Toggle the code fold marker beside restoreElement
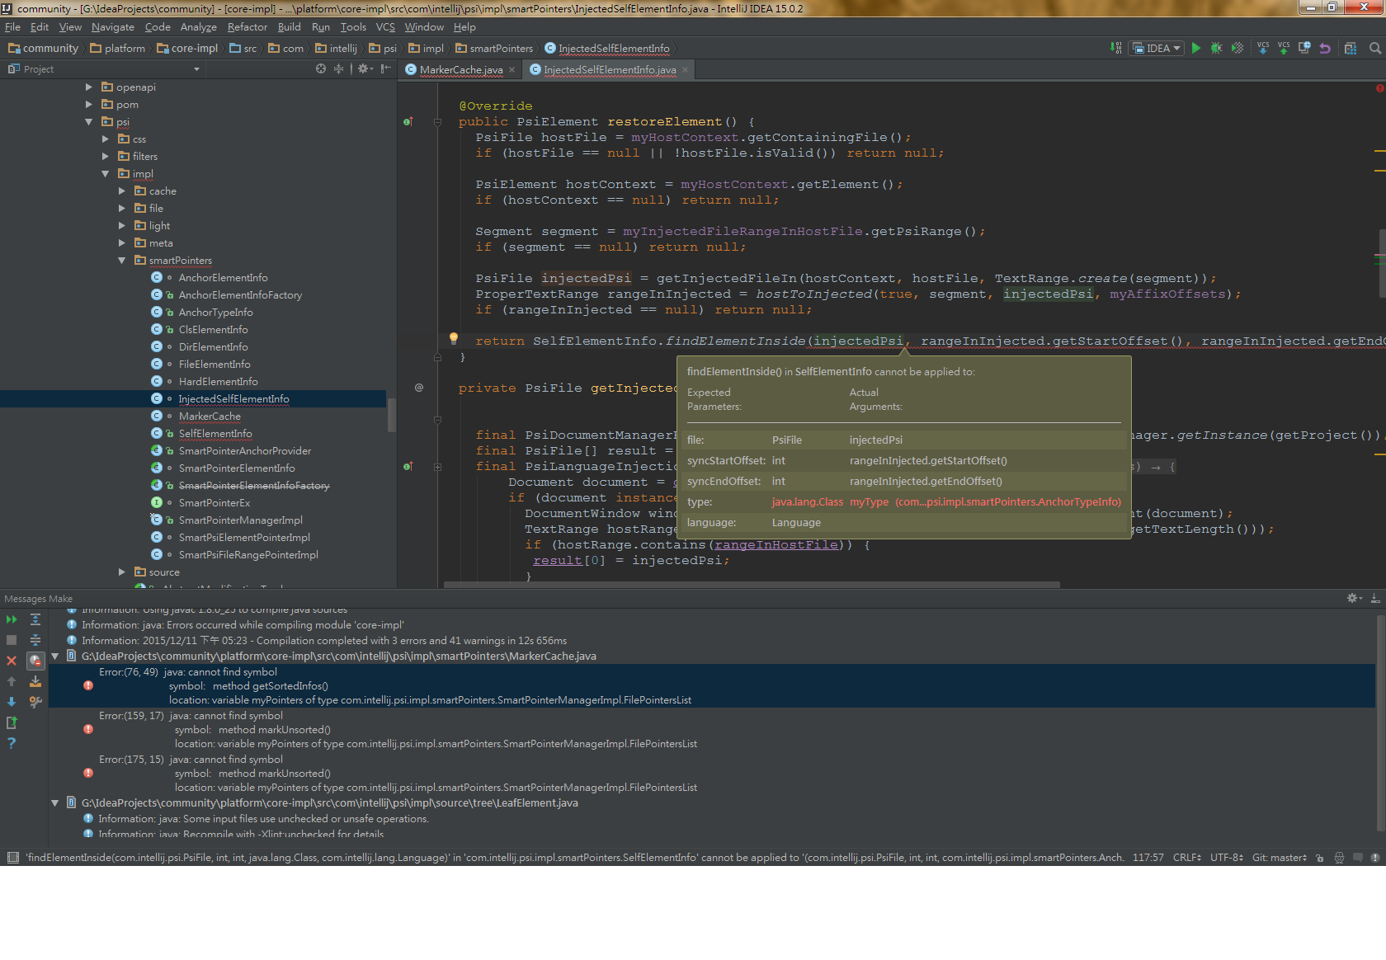 (x=437, y=122)
